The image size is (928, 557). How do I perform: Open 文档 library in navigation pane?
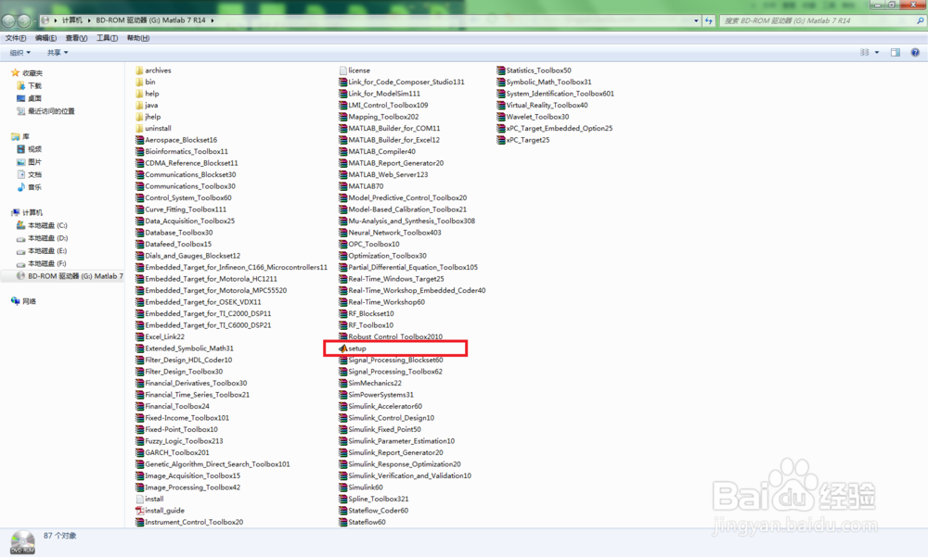coord(35,175)
